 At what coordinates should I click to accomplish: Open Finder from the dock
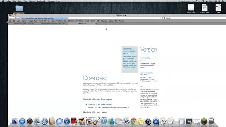pos(15,121)
